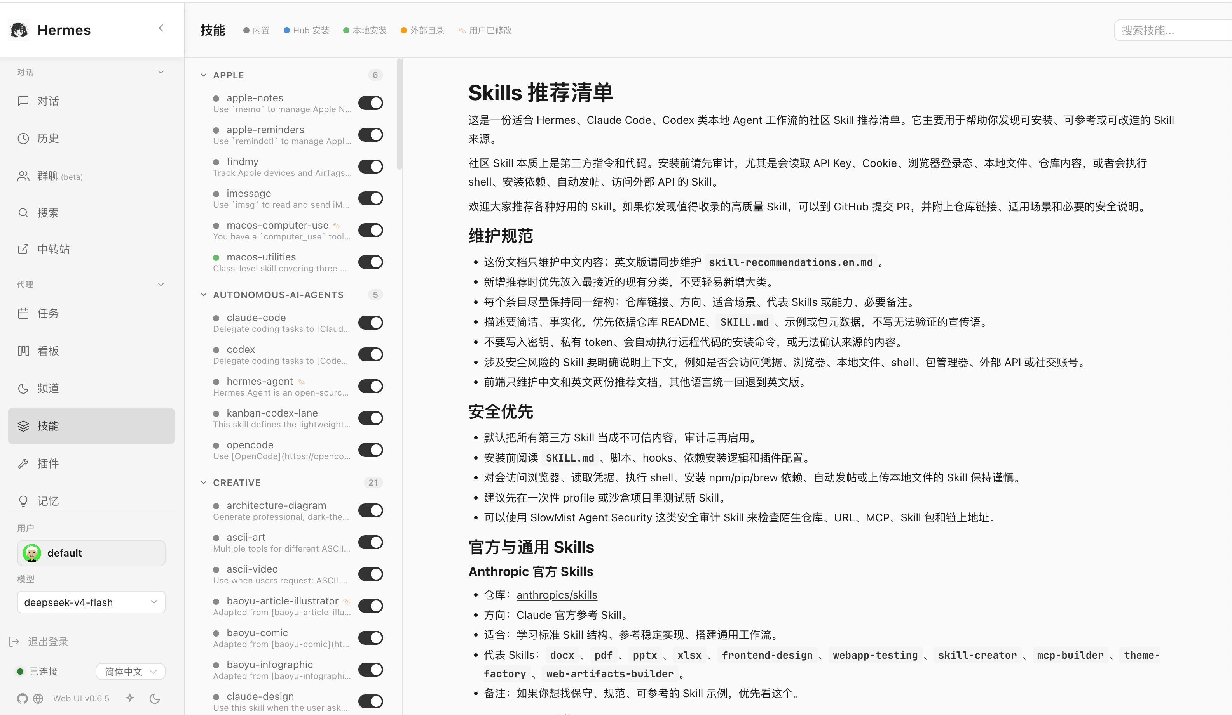Open the 历史 history clock icon

pyautogui.click(x=23, y=138)
